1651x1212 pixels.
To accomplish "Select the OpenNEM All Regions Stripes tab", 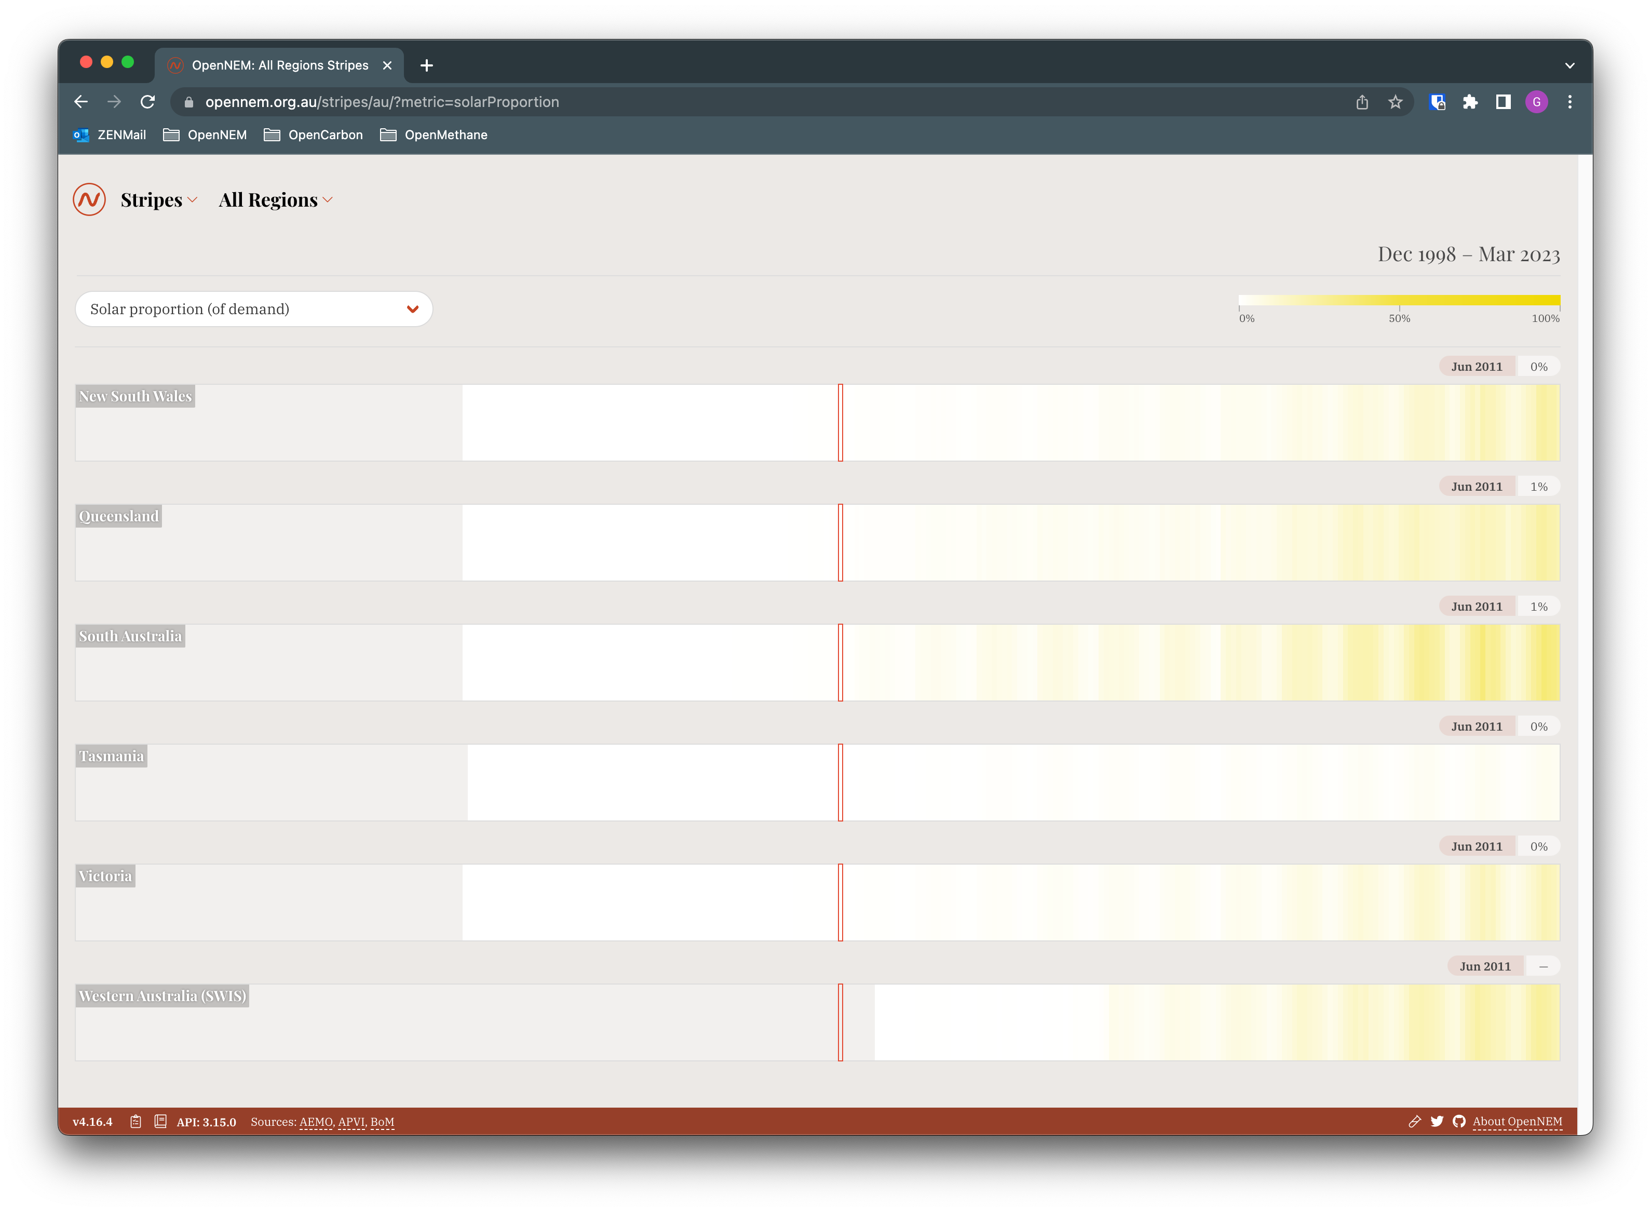I will click(x=279, y=65).
